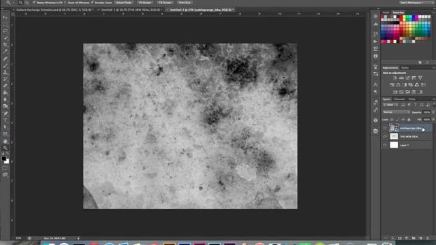
Task: Open the Layers panel menu
Action: pos(433,99)
